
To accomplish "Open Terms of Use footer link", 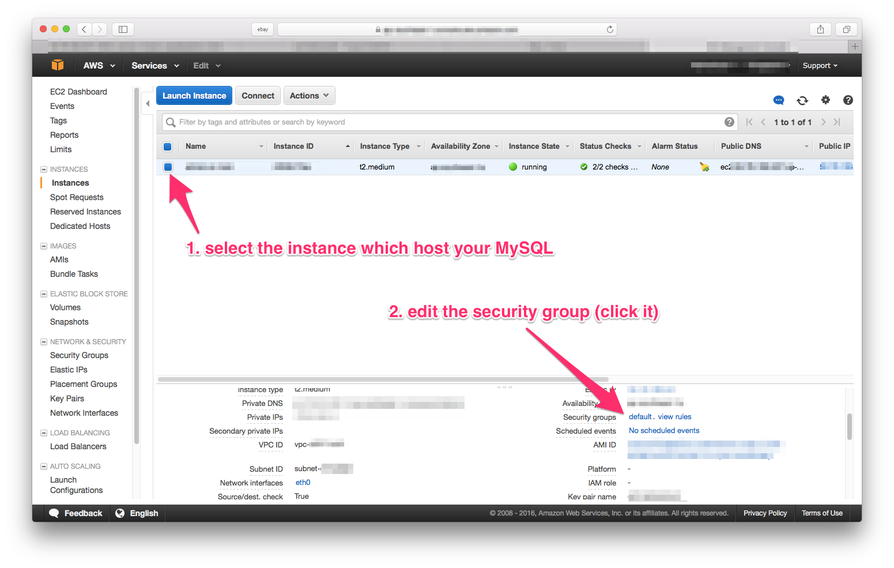I will [x=822, y=513].
